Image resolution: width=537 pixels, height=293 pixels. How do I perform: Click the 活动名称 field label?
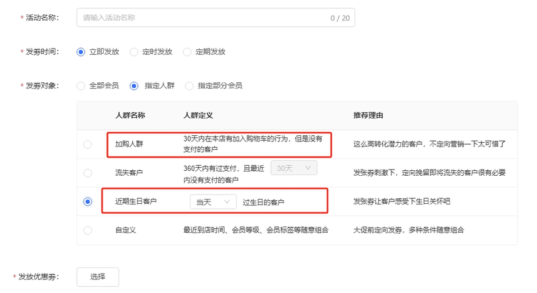42,18
